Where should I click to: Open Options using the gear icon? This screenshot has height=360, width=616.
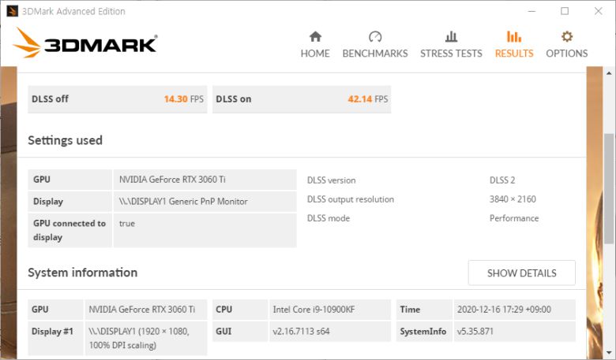coord(566,37)
